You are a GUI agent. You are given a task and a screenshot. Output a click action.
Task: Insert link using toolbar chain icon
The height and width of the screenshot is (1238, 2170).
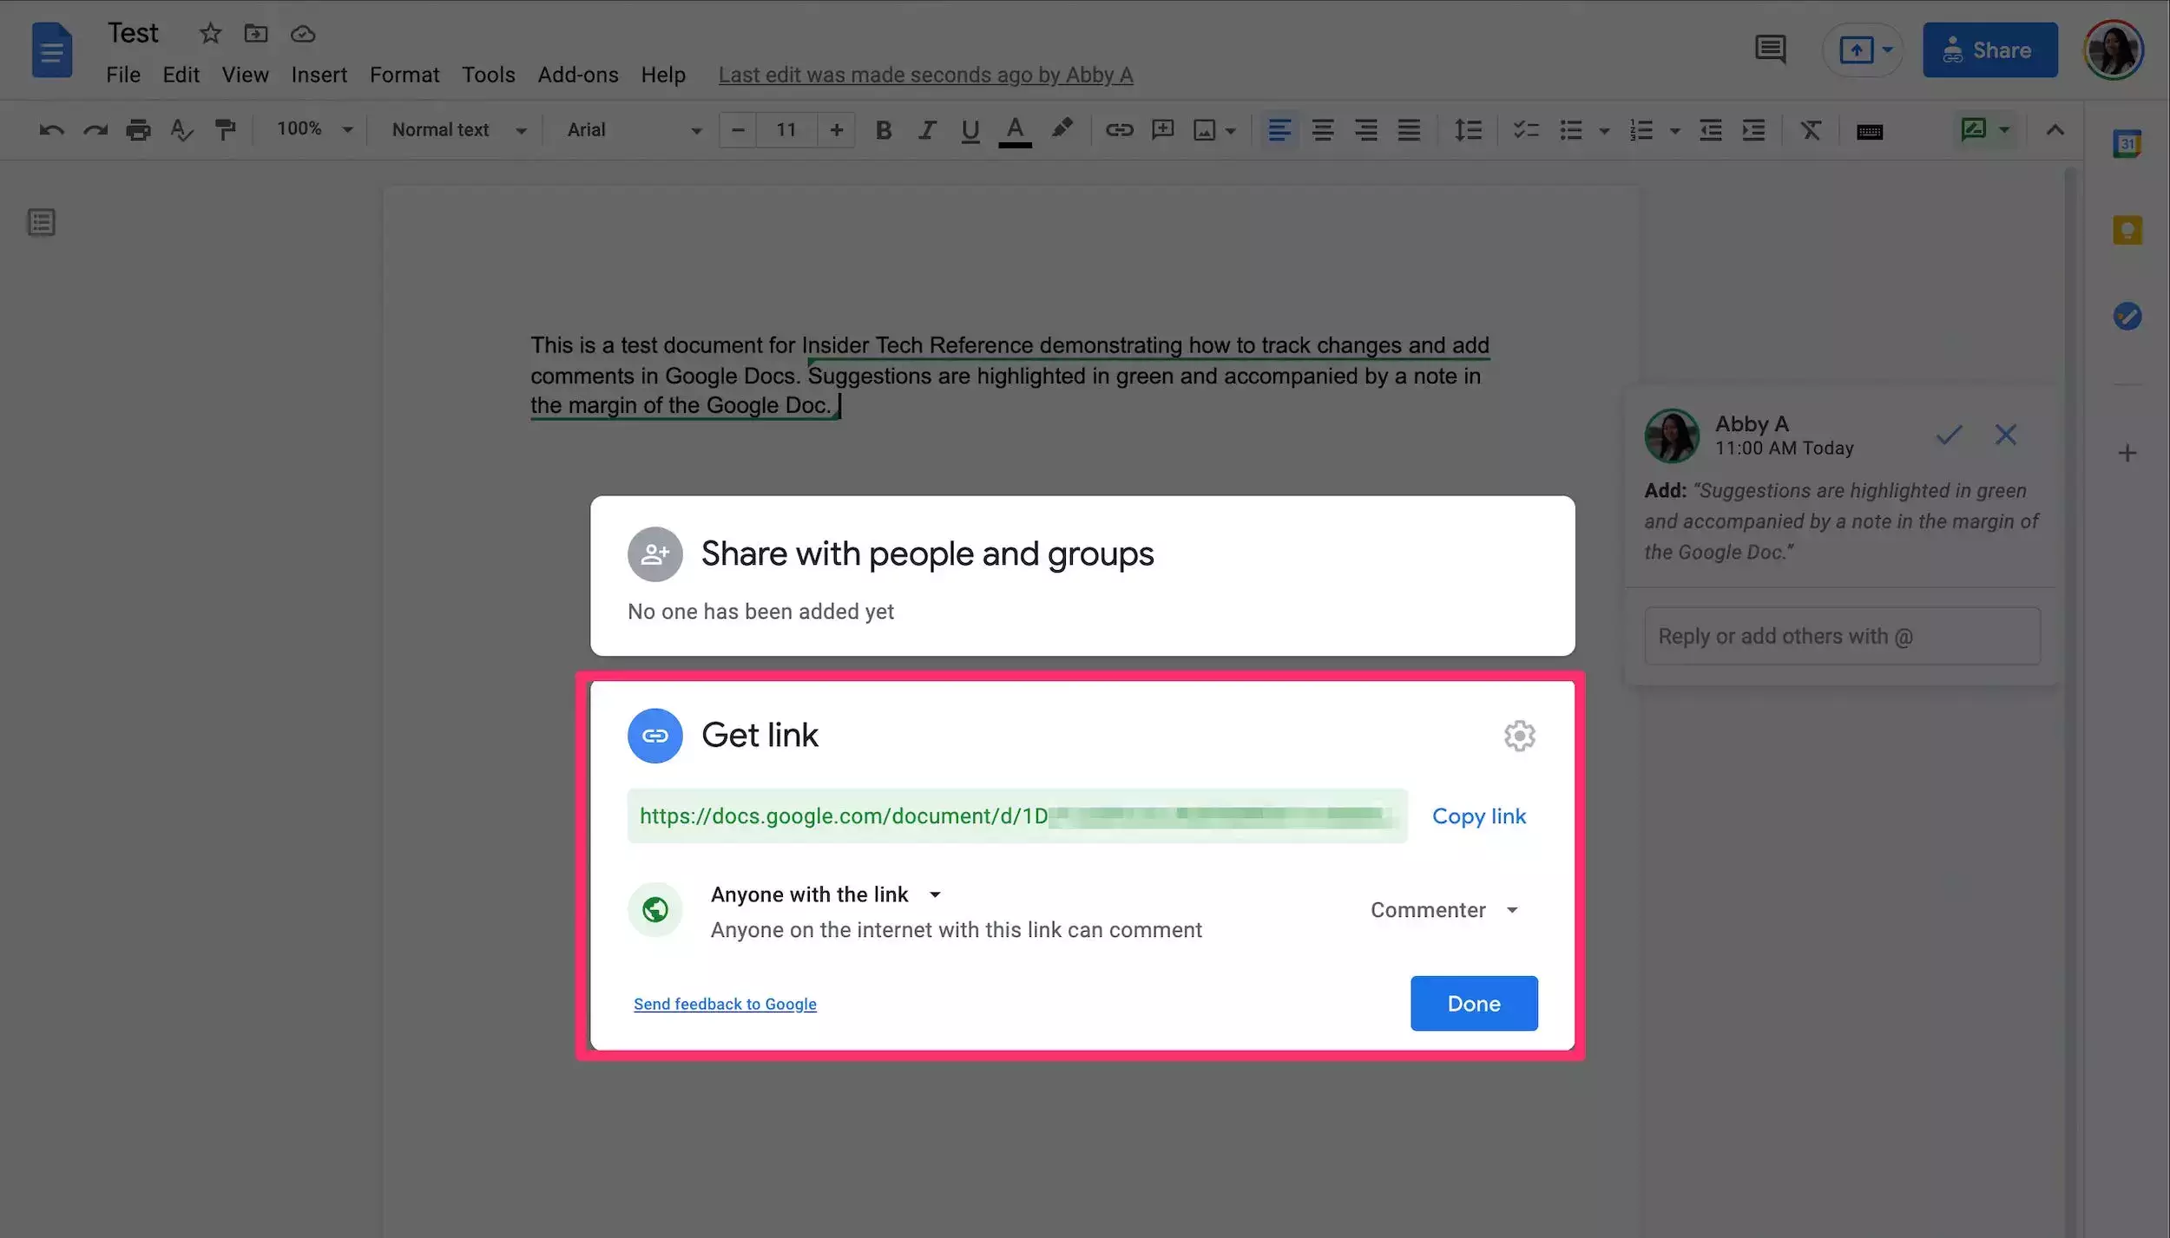[1119, 130]
